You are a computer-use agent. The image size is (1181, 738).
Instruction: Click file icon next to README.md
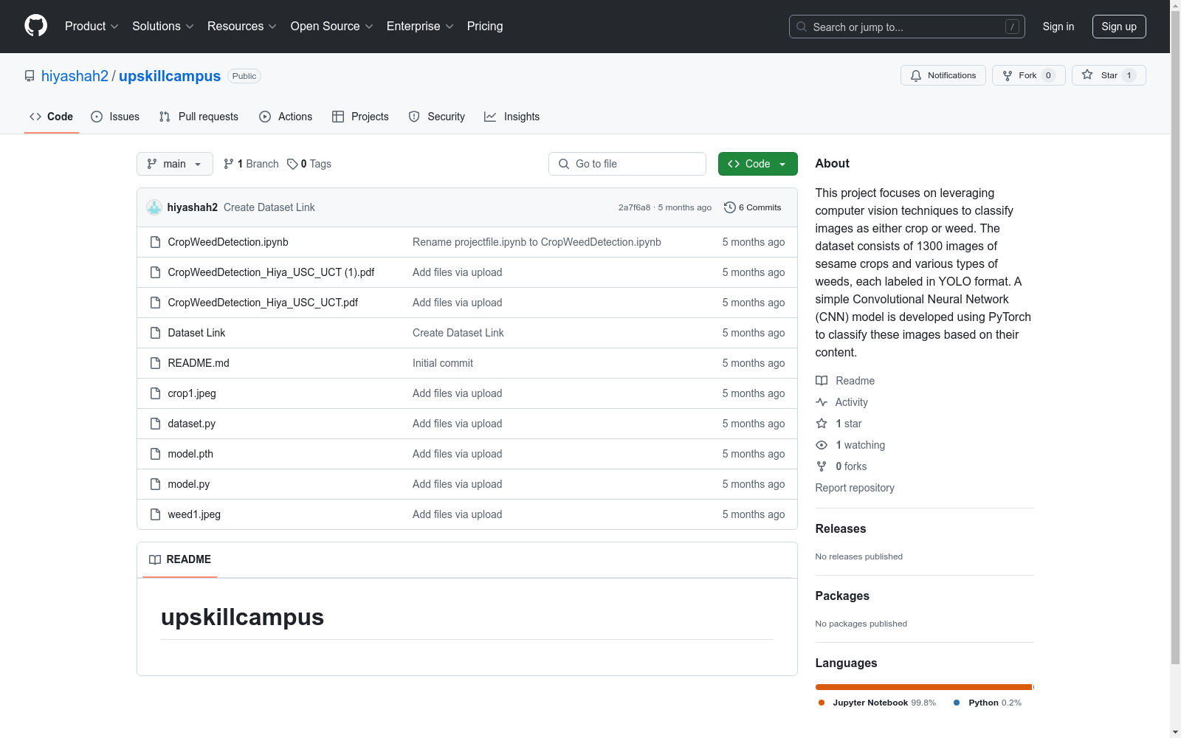pos(155,363)
